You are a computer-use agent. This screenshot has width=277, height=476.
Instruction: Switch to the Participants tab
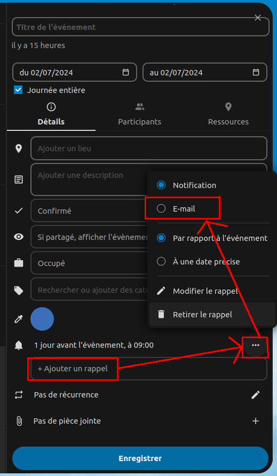pos(140,115)
